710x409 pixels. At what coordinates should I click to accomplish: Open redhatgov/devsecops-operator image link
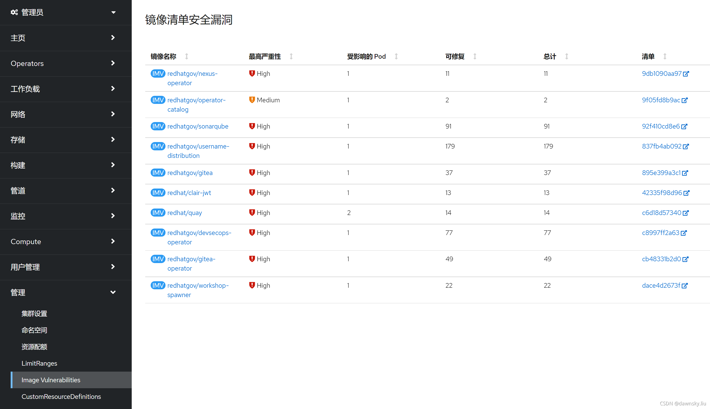[x=199, y=237]
